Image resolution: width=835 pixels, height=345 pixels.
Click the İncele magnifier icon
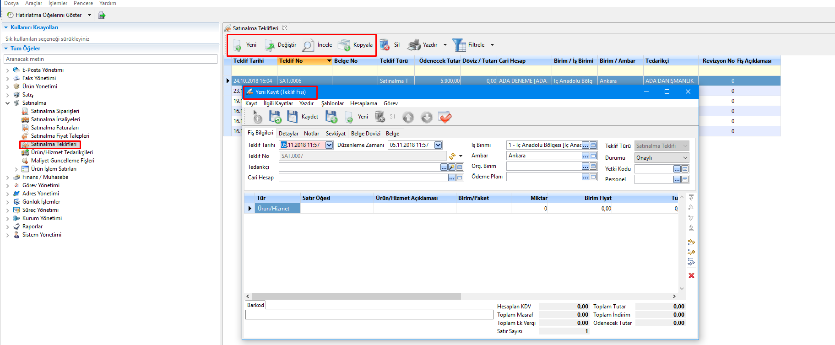(x=308, y=45)
